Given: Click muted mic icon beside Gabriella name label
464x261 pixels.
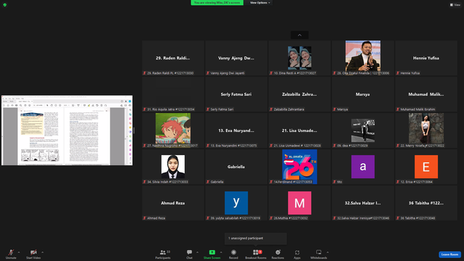Looking at the screenshot, I should pyautogui.click(x=208, y=182).
